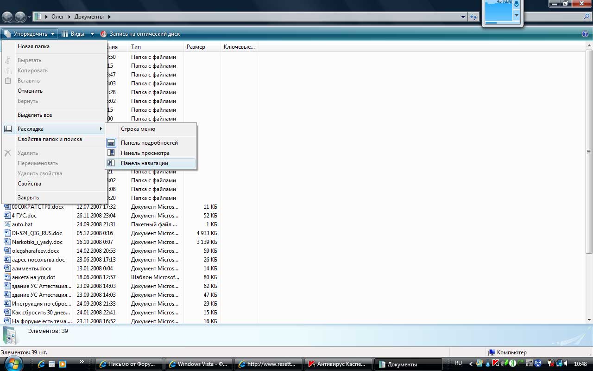Choose Новая папка from the menu
This screenshot has height=371, width=593.
pyautogui.click(x=55, y=46)
